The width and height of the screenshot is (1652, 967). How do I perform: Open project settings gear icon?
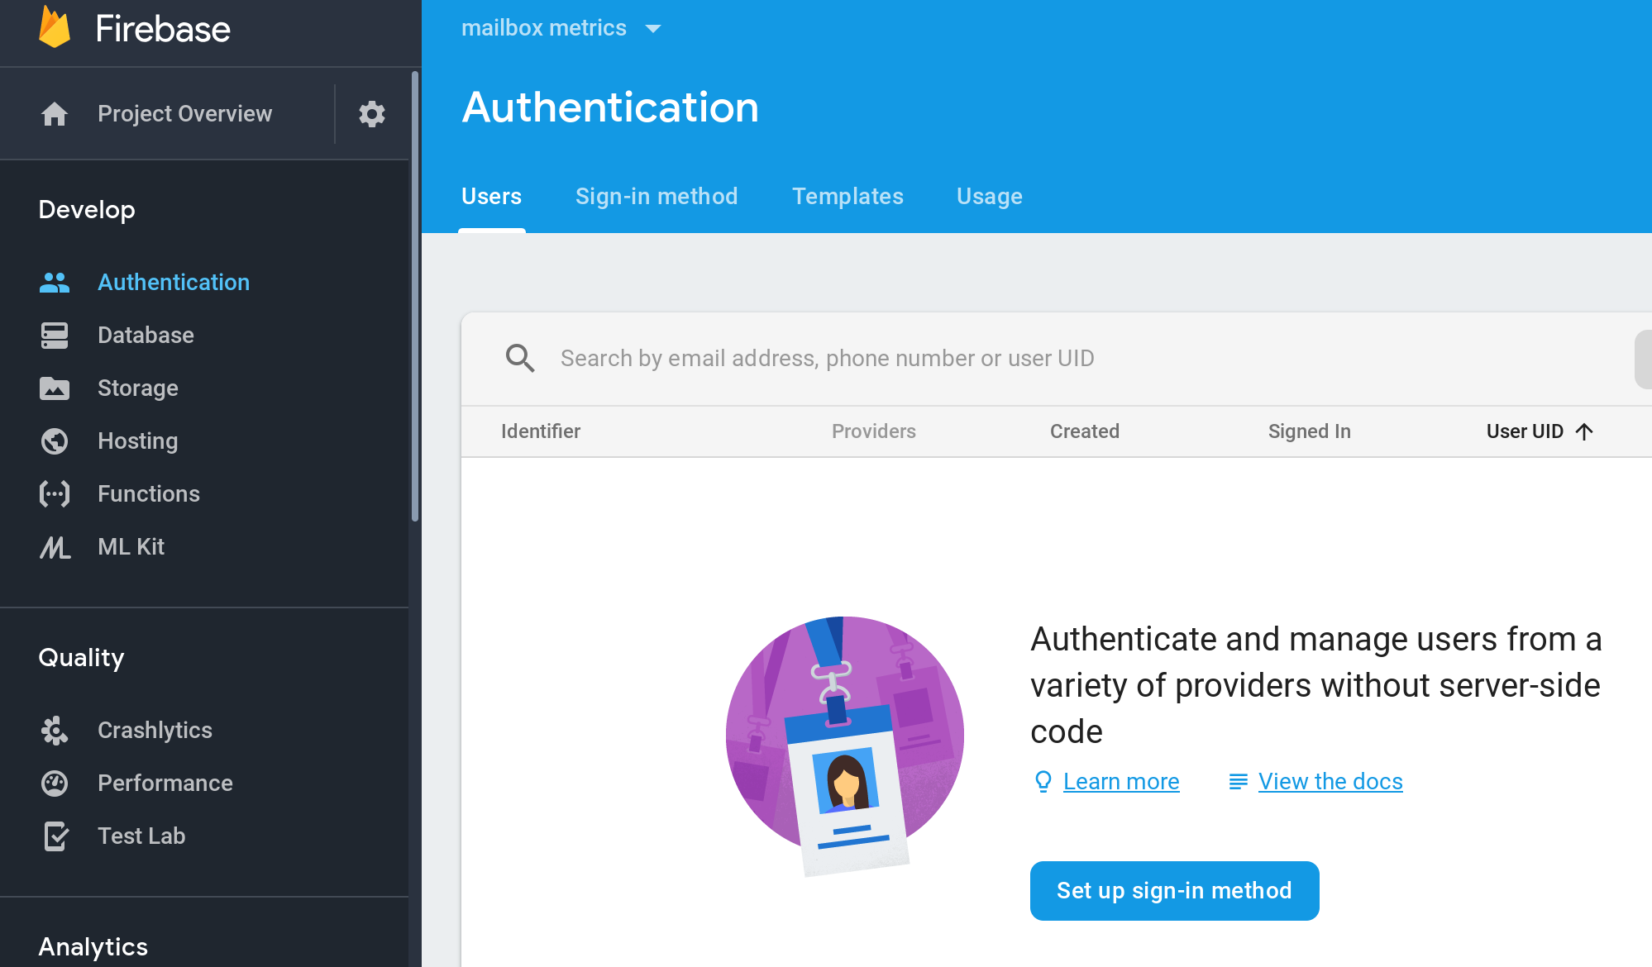point(372,114)
